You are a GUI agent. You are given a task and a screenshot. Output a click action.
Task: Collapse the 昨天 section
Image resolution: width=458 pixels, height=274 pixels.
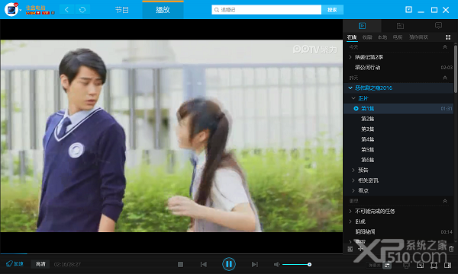click(445, 78)
